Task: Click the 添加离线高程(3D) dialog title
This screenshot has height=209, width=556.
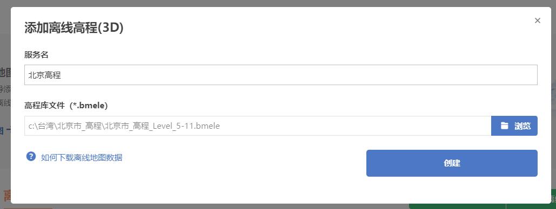Action: (x=73, y=28)
